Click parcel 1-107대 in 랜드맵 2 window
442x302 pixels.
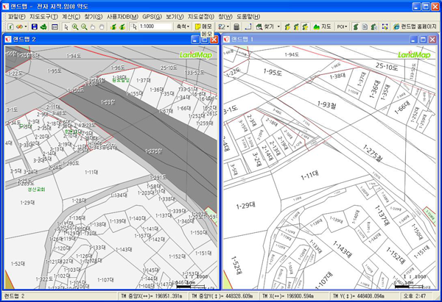click(x=105, y=280)
